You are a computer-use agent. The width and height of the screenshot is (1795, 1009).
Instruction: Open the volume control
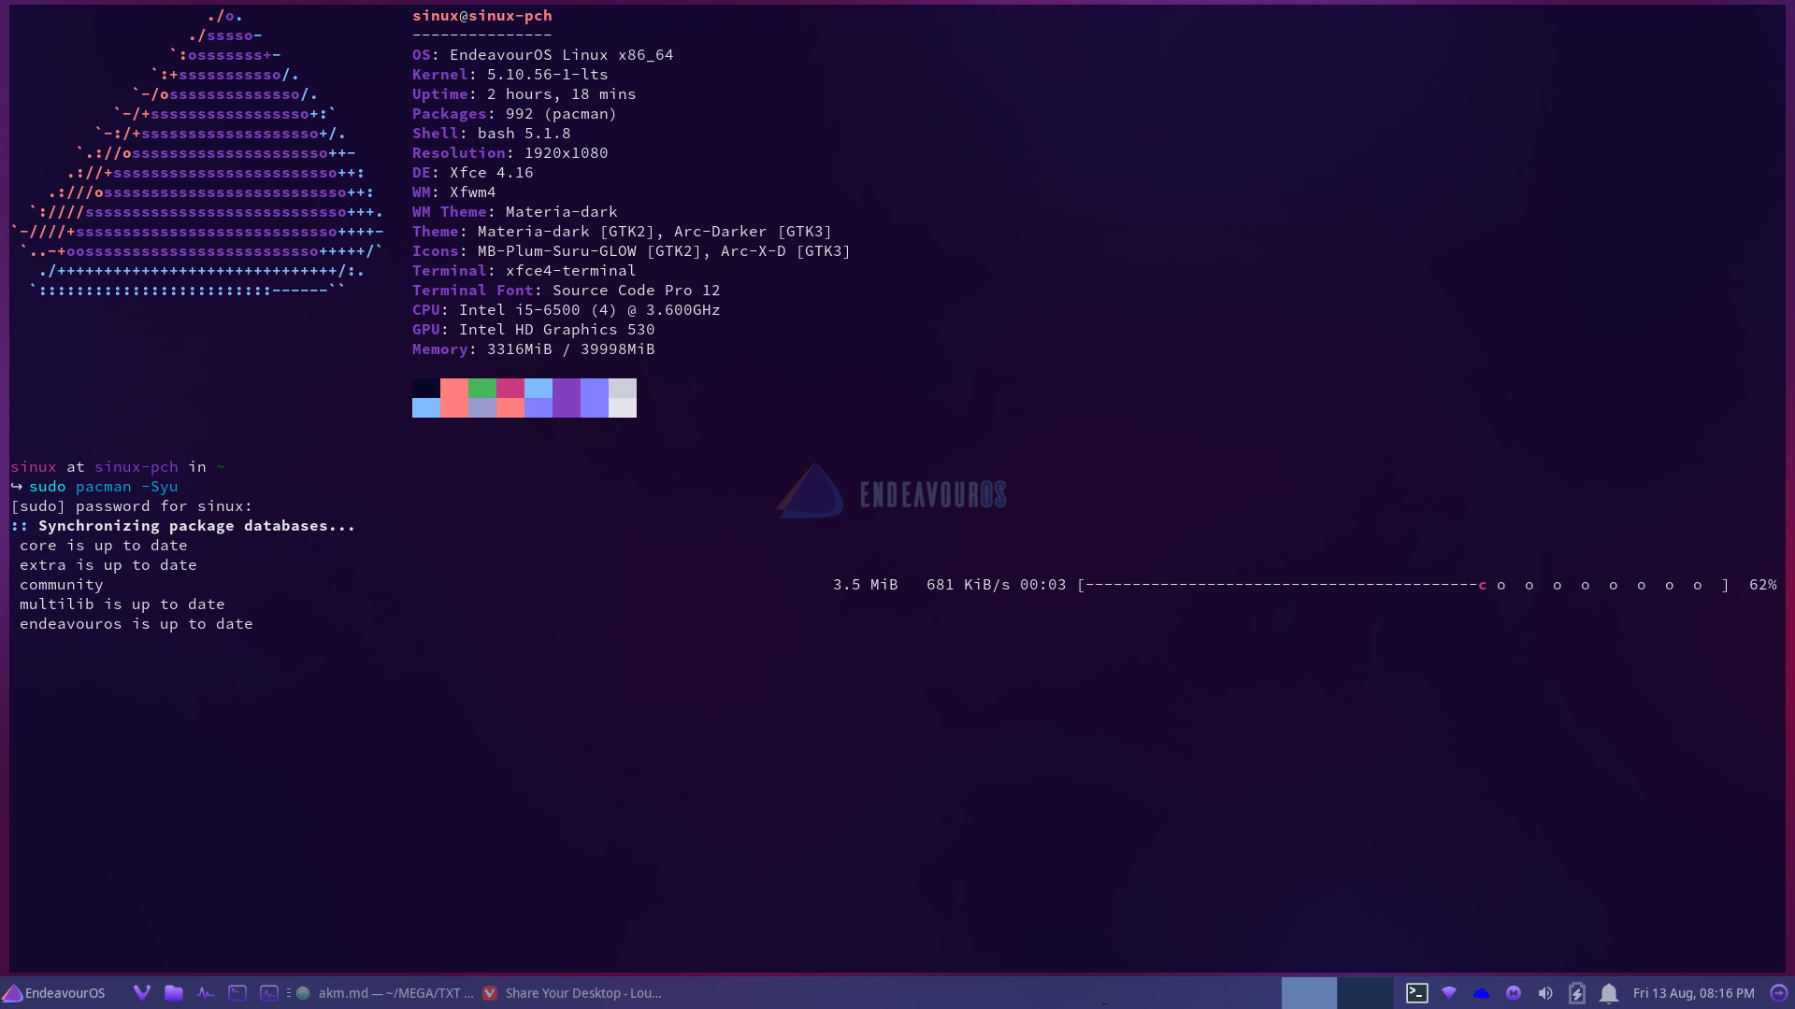click(1545, 993)
